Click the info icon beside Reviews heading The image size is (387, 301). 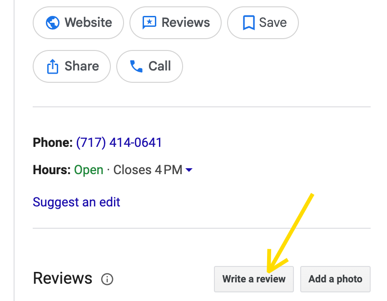coord(107,279)
